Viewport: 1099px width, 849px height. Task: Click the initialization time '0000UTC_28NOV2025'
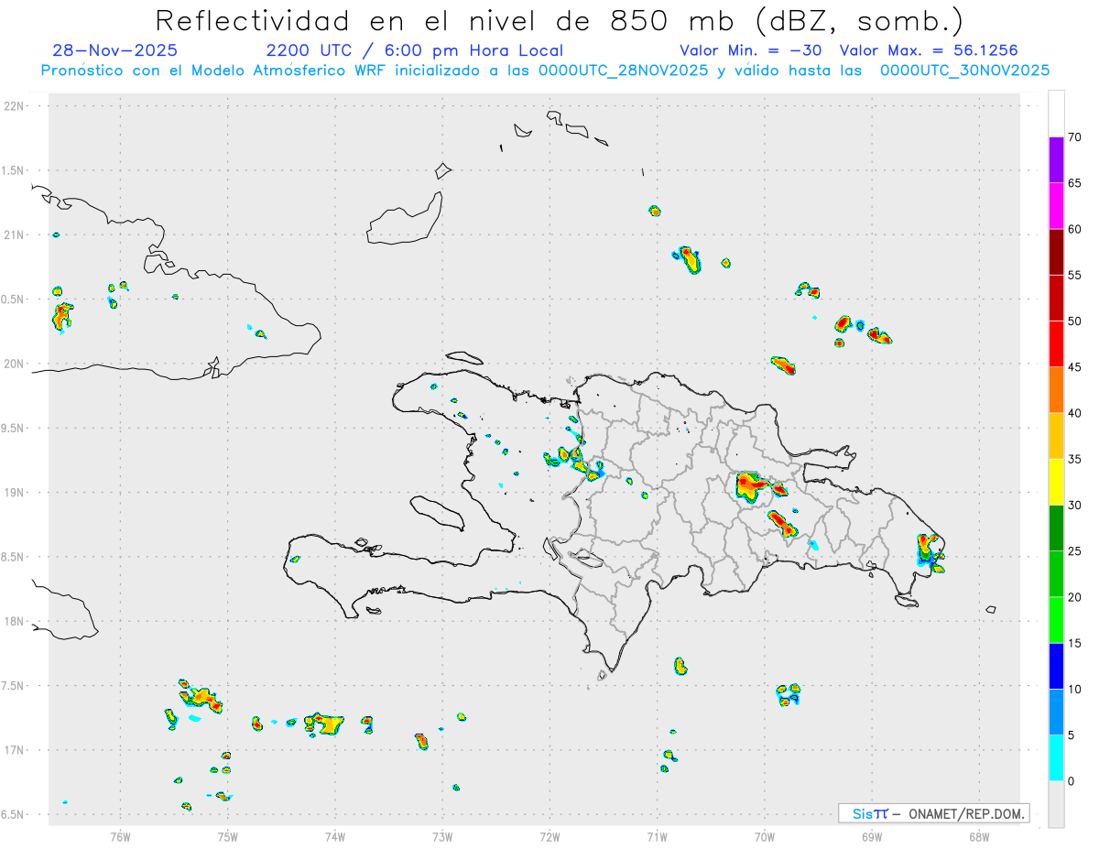tap(623, 71)
